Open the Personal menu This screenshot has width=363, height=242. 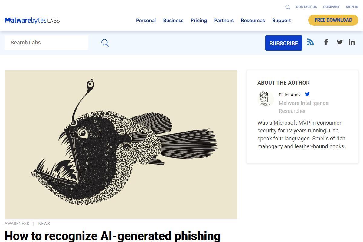click(146, 20)
